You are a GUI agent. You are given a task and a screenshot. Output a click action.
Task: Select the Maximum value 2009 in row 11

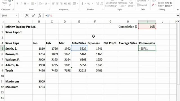pyautogui.click(x=39, y=81)
